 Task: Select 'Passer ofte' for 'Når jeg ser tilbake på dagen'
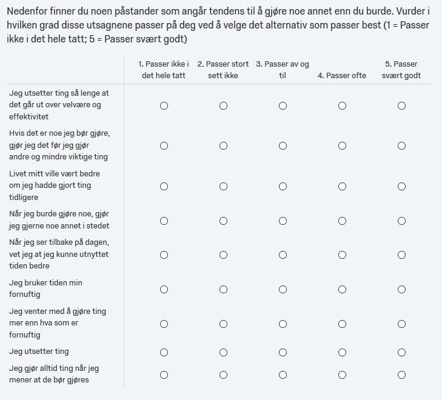[342, 255]
